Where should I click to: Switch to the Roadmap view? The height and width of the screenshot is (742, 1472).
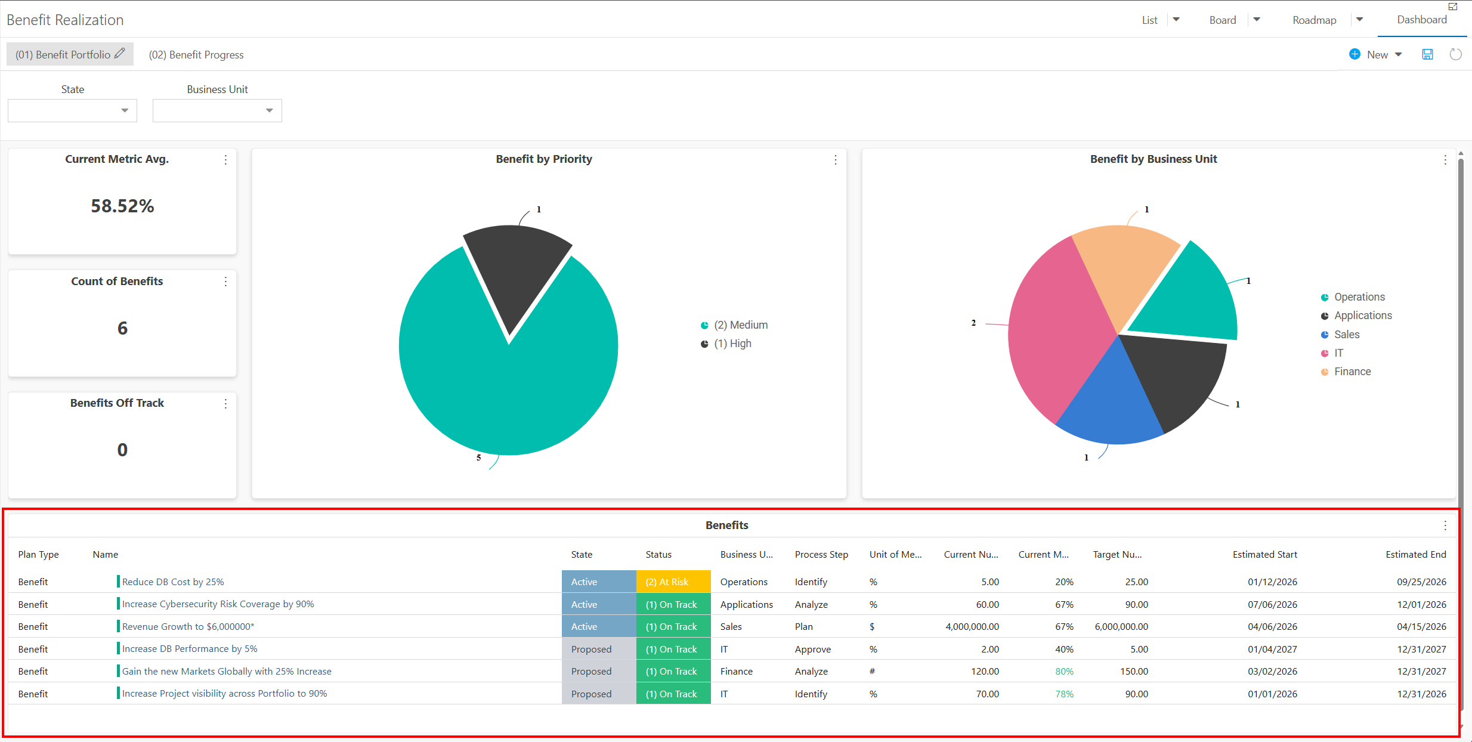[x=1315, y=20]
